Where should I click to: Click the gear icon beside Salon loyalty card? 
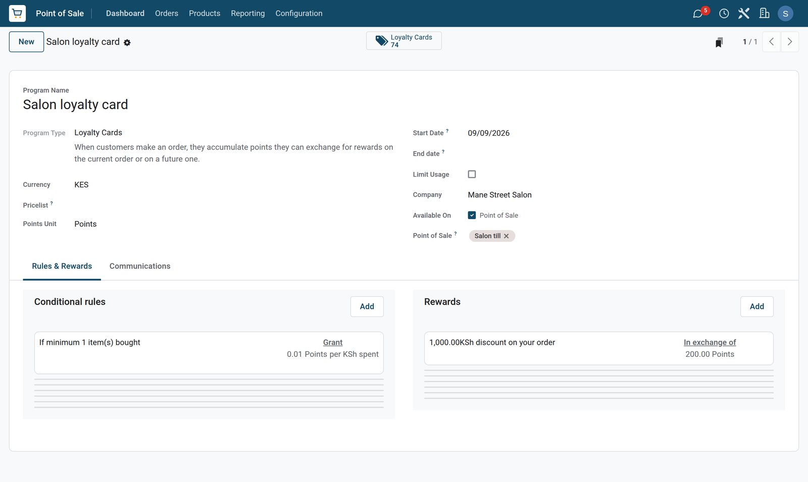pos(127,43)
